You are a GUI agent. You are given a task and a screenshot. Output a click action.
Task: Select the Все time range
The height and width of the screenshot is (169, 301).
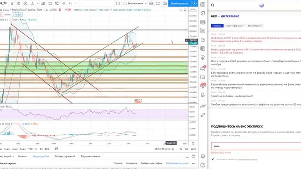[47, 149]
